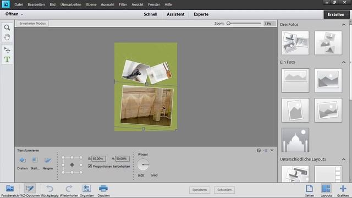Choose tilted portrait Ein Foto layout thumbnail
Screen dimensions: 352x198
point(295,110)
